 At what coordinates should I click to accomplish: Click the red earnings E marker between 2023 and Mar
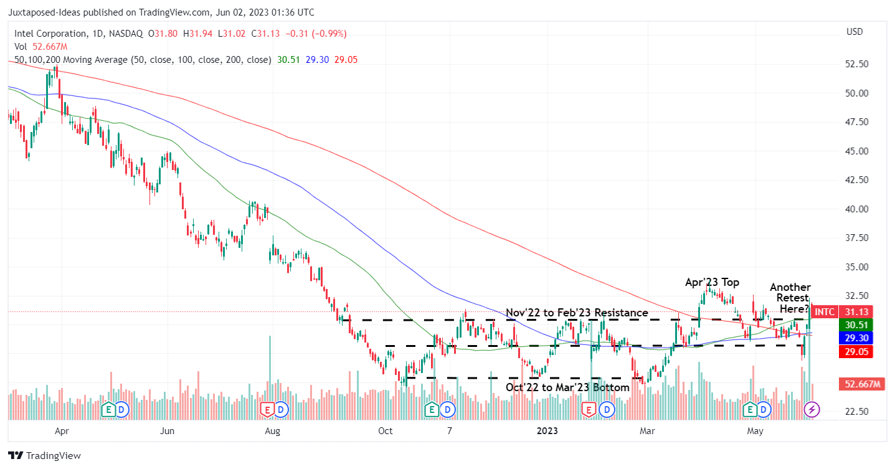click(x=589, y=409)
